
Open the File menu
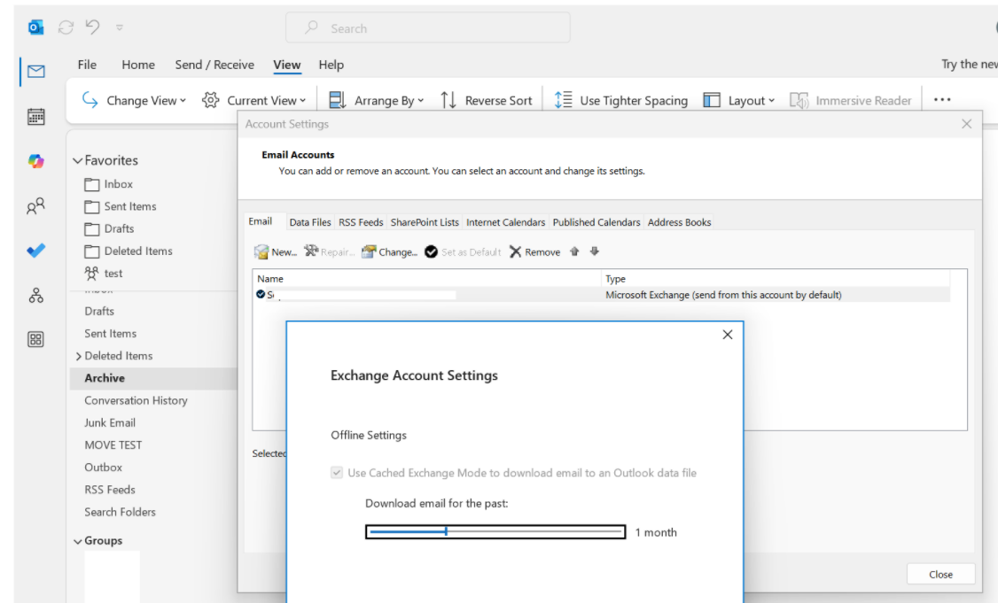click(87, 65)
